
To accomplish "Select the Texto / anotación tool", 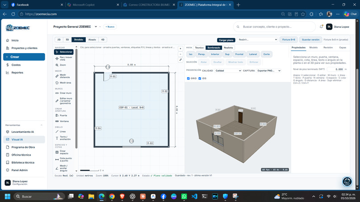I will pyautogui.click(x=64, y=138).
